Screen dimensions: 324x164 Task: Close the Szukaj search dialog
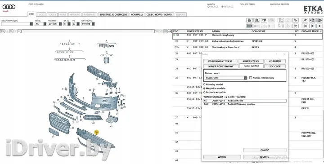pos(284,54)
